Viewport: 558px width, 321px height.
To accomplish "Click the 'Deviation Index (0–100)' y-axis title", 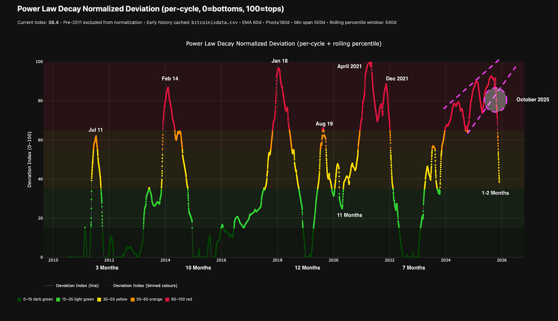I will (x=30, y=159).
